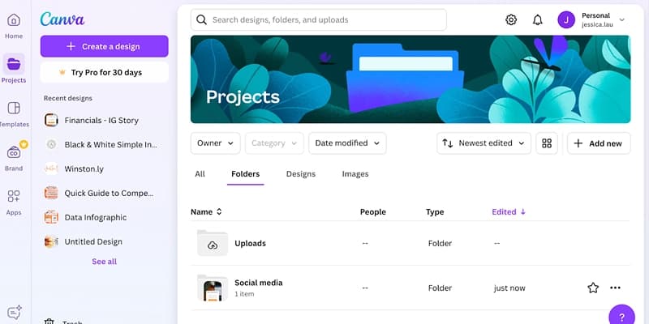Click the search designs input field
Image resolution: width=649 pixels, height=324 pixels.
tap(319, 19)
